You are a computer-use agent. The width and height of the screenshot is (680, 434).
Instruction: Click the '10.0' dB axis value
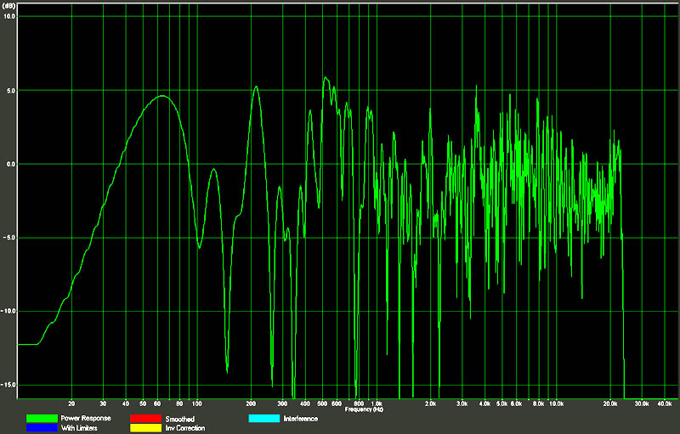coord(9,16)
